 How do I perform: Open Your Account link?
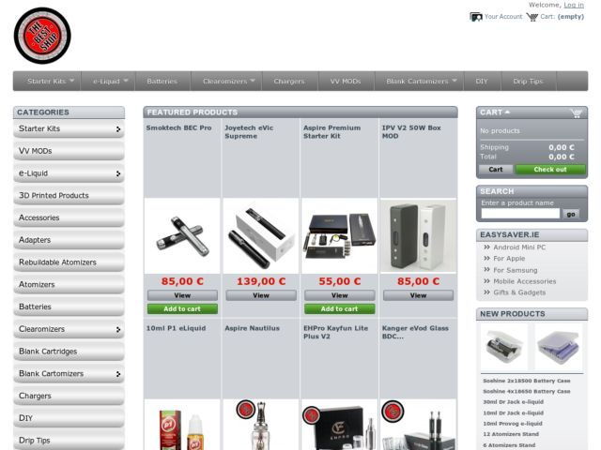pos(503,17)
